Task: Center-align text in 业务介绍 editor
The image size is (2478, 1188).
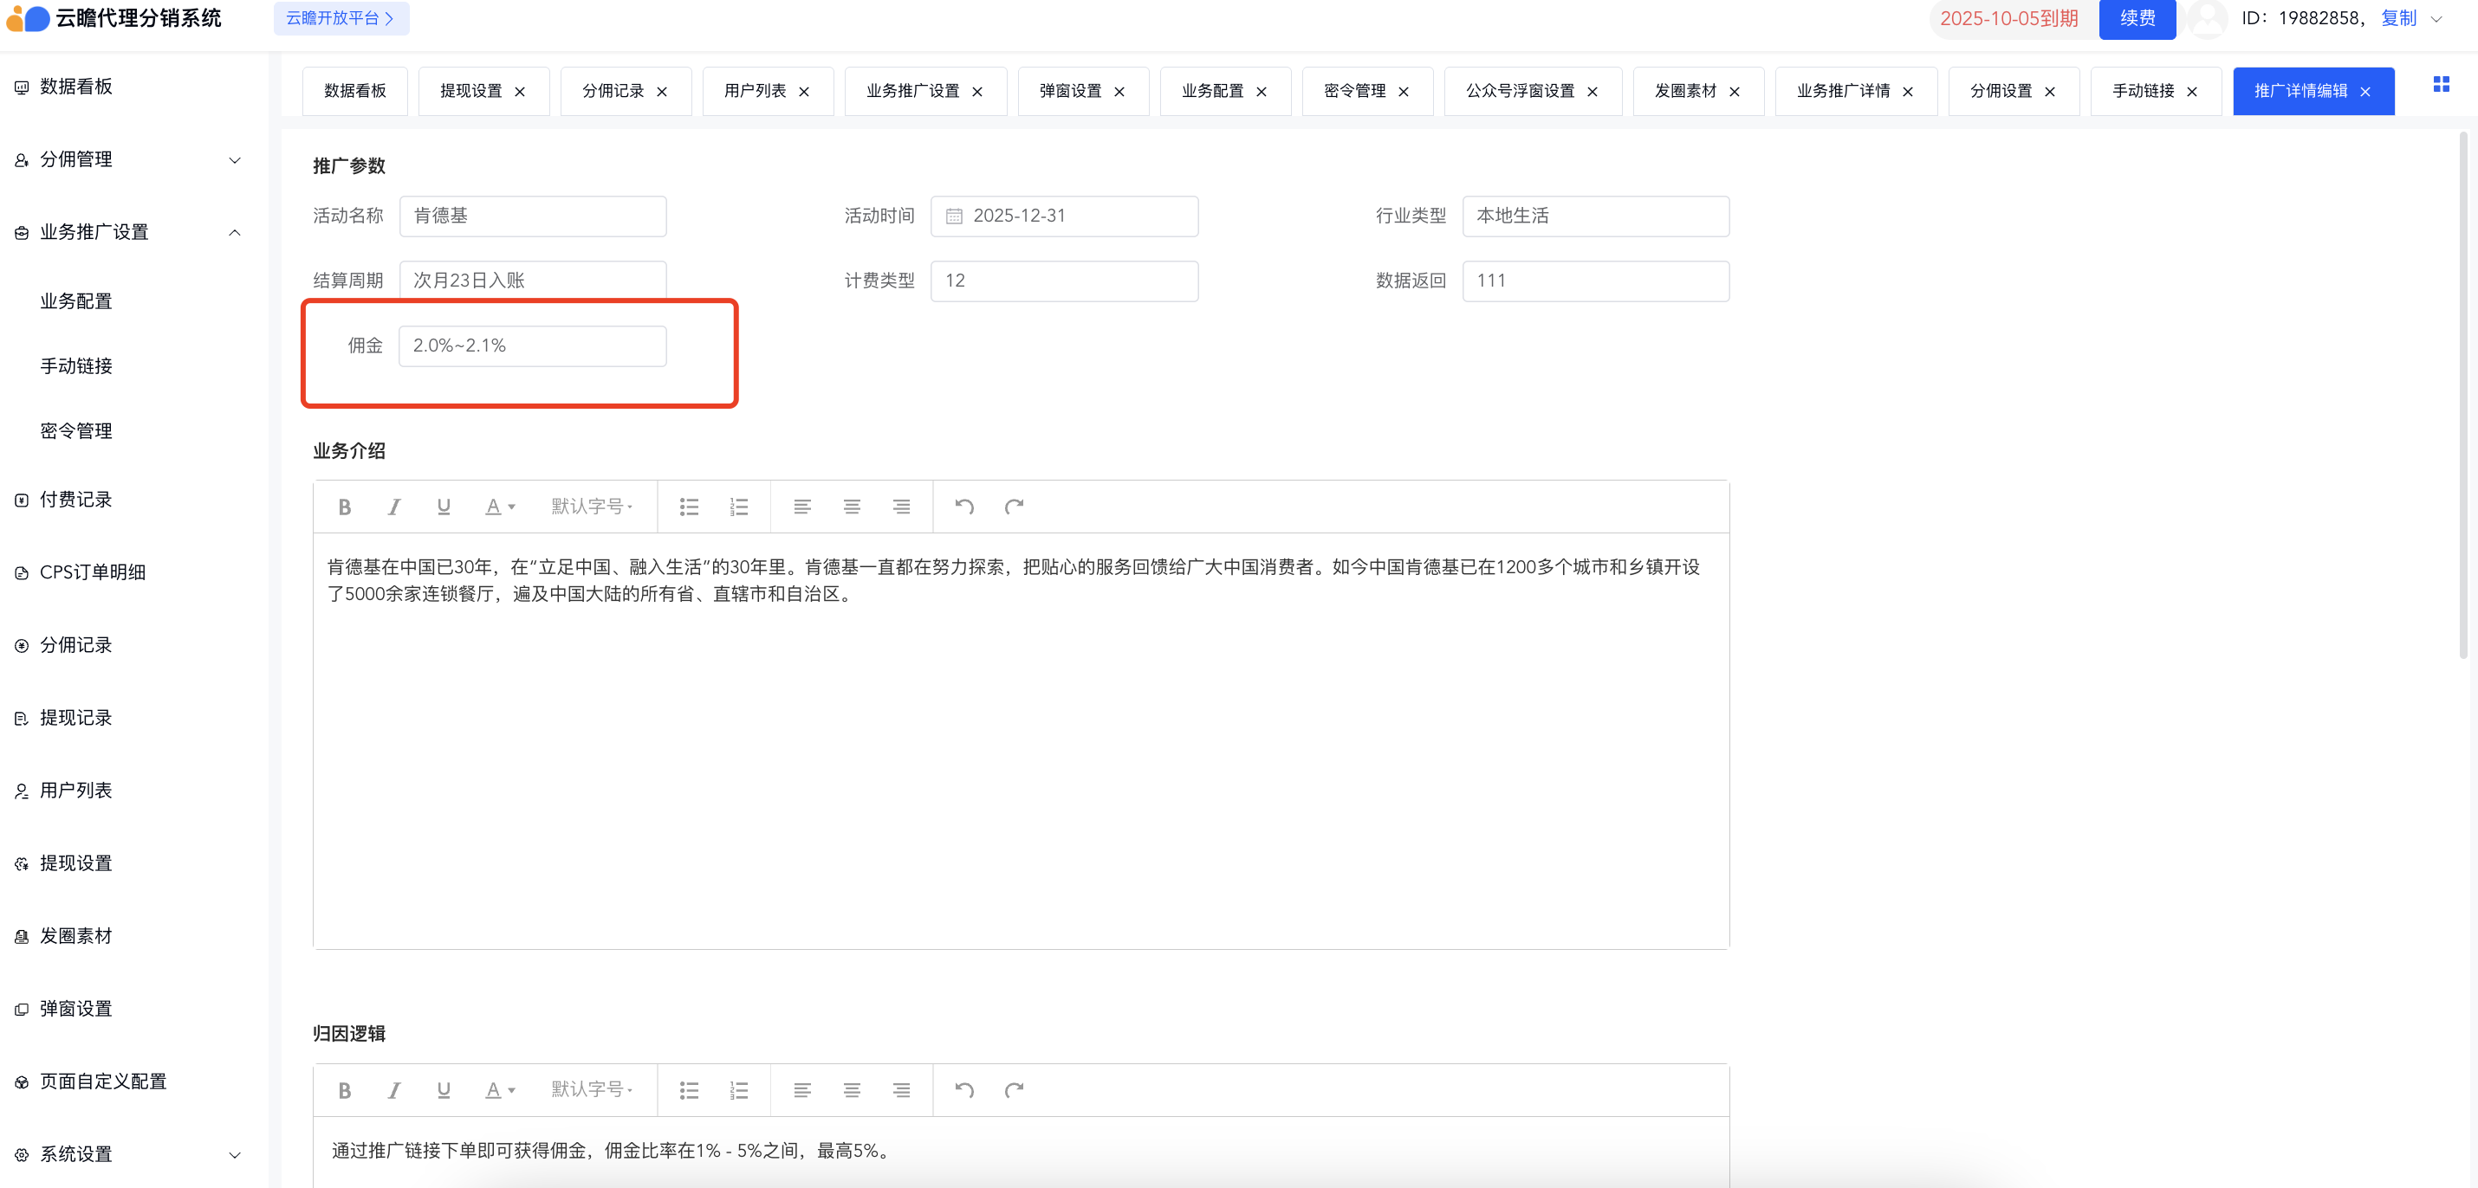Action: coord(852,507)
